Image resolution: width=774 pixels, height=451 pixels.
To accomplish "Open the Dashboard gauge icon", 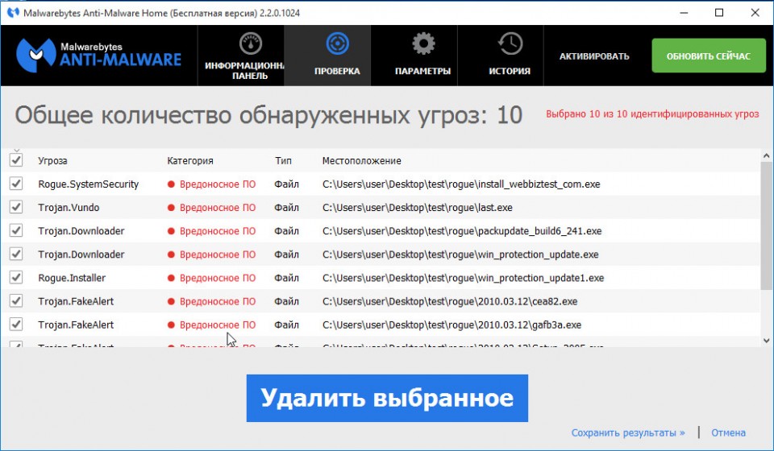I will pos(250,44).
